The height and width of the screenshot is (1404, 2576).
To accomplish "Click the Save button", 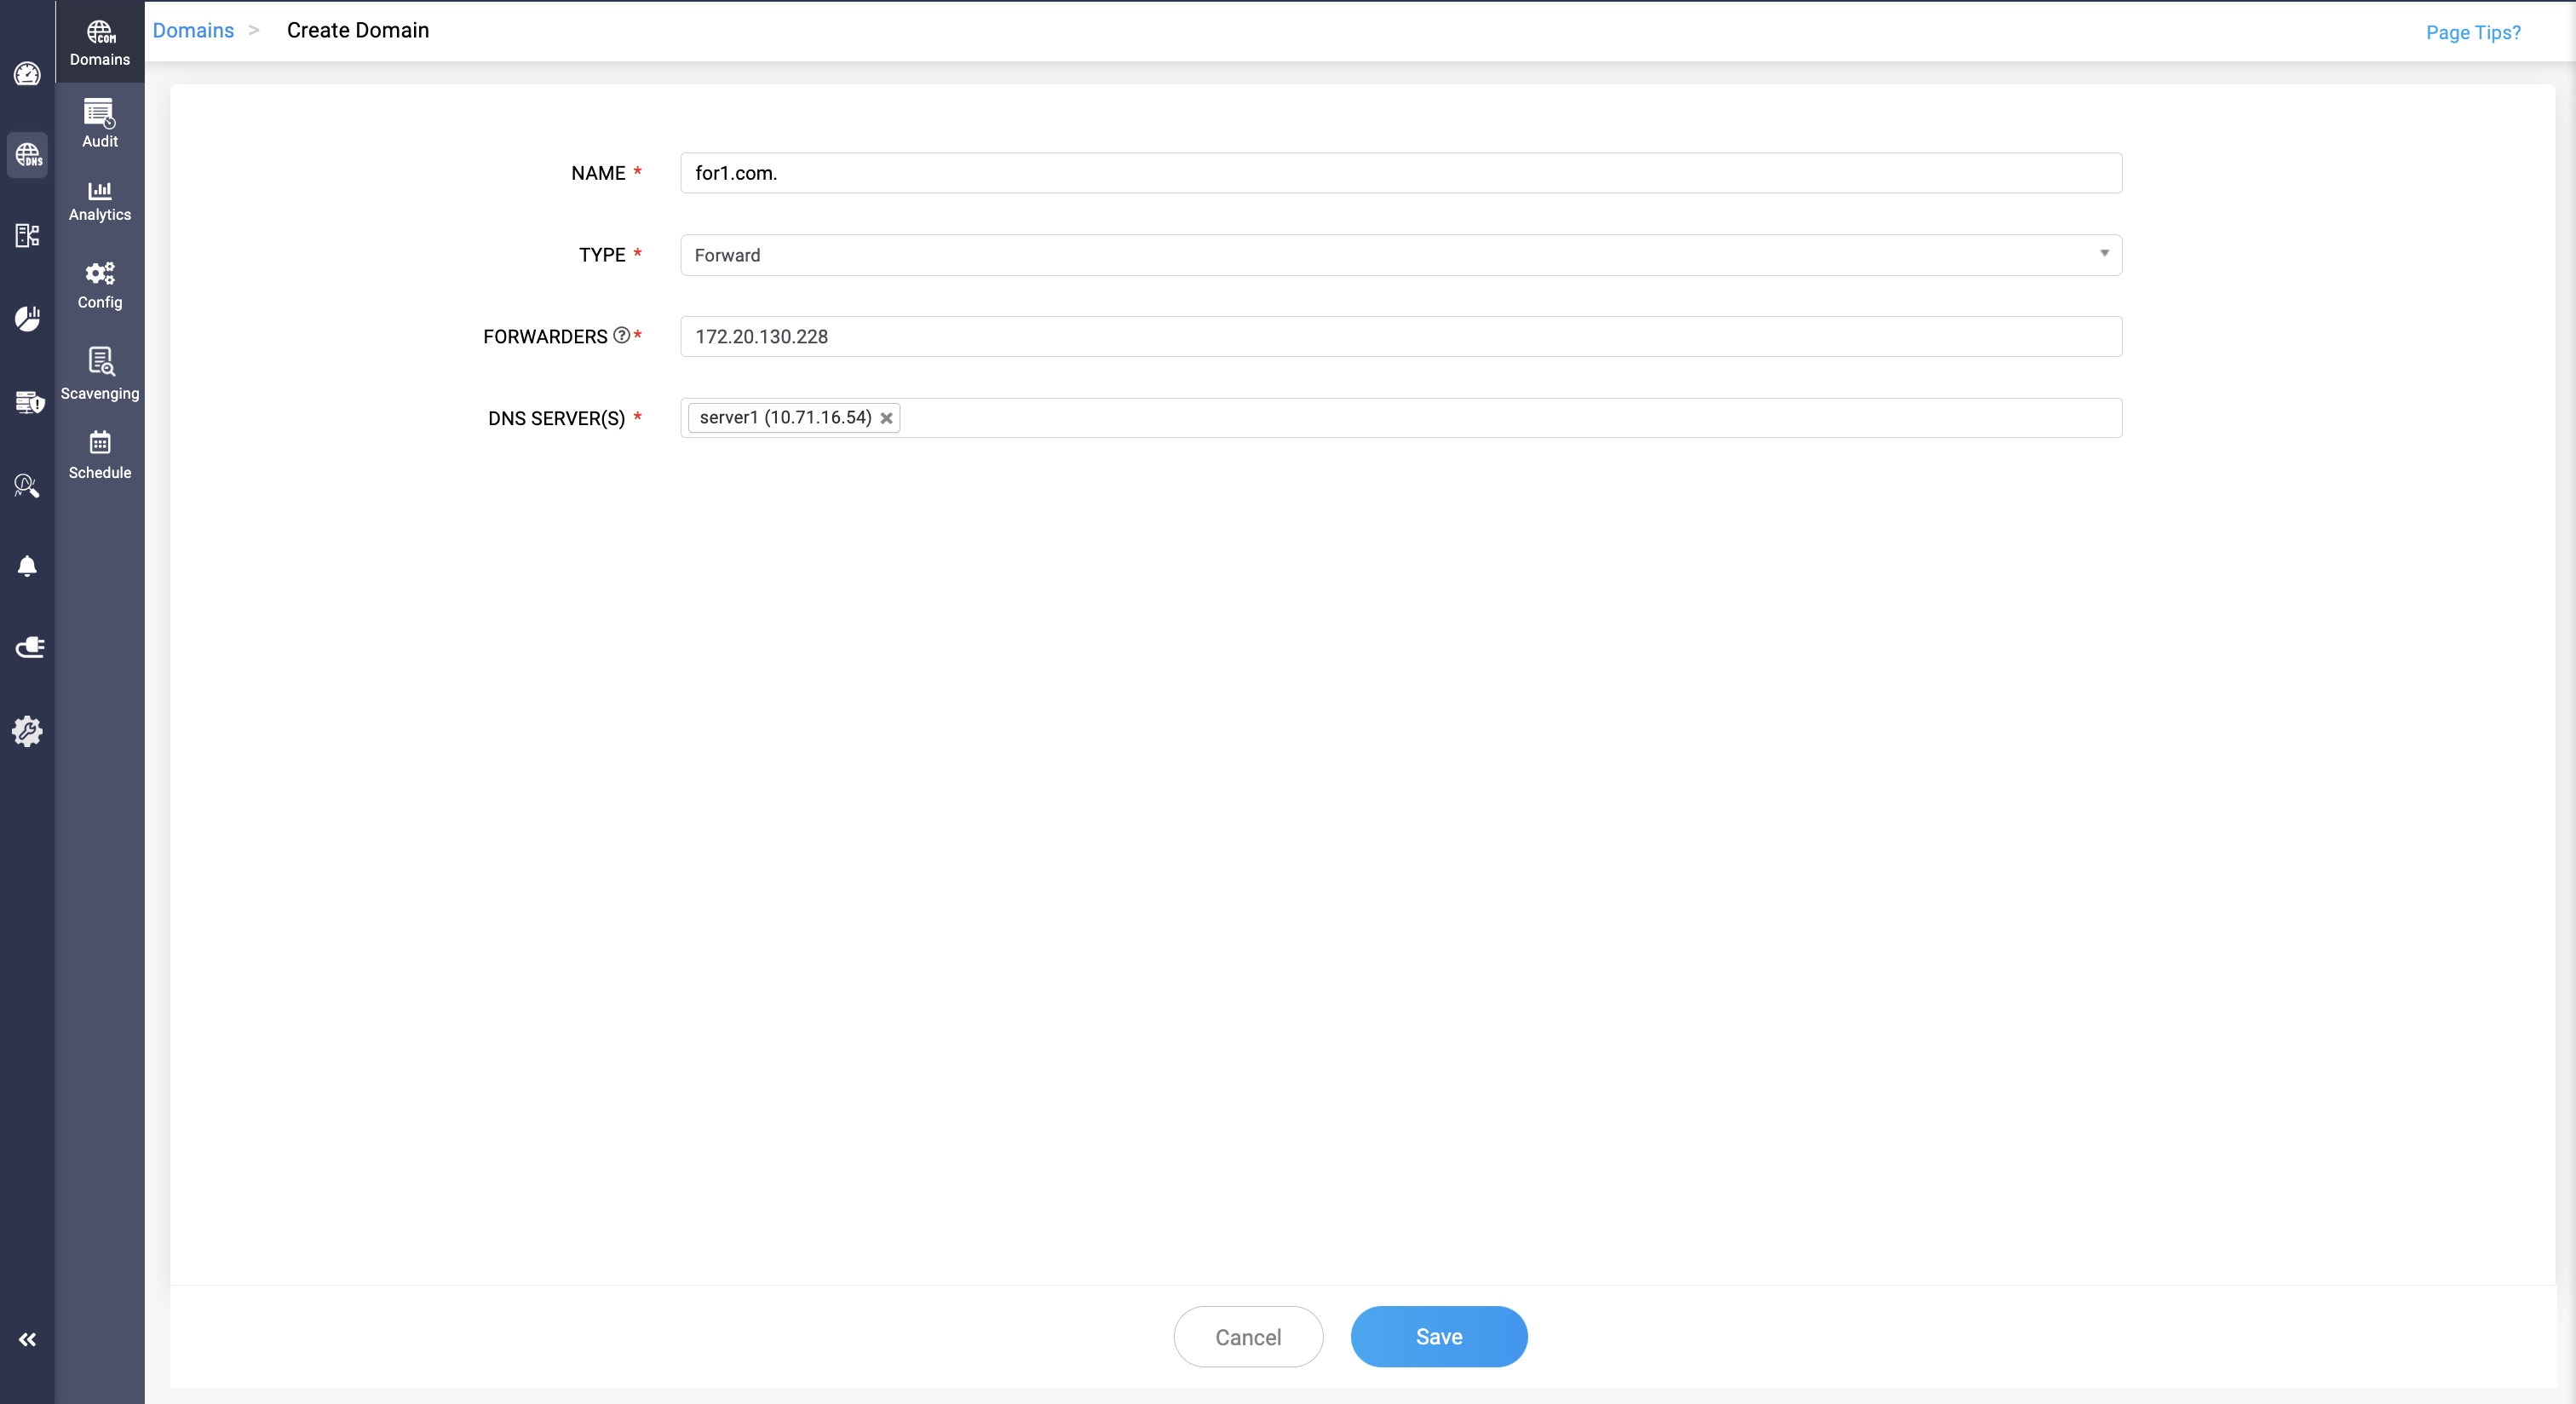I will (1438, 1336).
